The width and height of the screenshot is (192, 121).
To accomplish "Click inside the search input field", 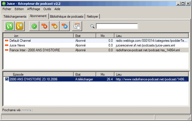I will click(x=117, y=26).
